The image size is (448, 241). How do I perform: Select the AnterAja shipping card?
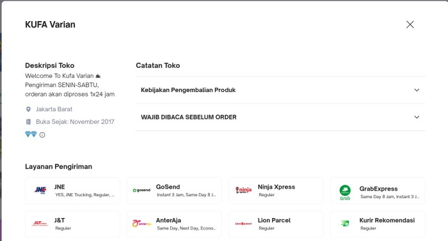coord(174,224)
